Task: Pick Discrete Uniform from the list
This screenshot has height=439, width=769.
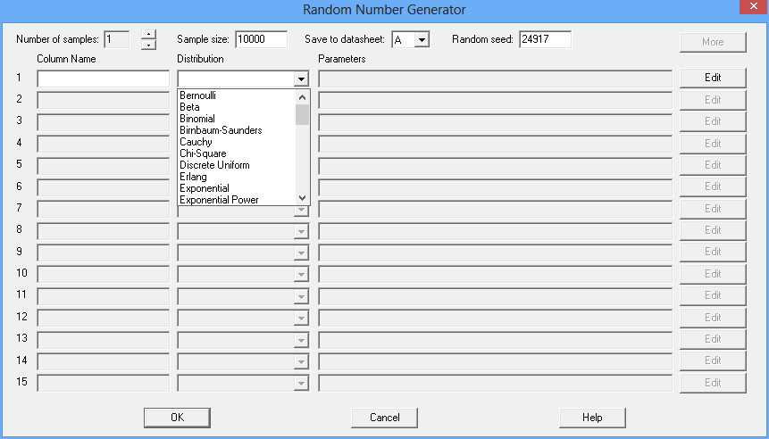Action: pos(214,165)
